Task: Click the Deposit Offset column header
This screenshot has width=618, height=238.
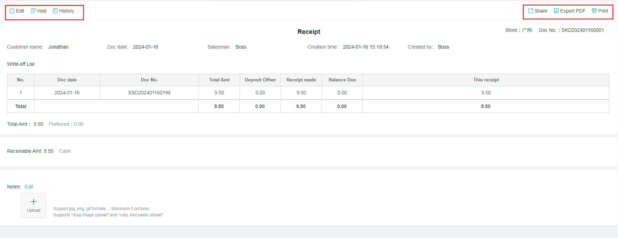Action: [x=260, y=80]
